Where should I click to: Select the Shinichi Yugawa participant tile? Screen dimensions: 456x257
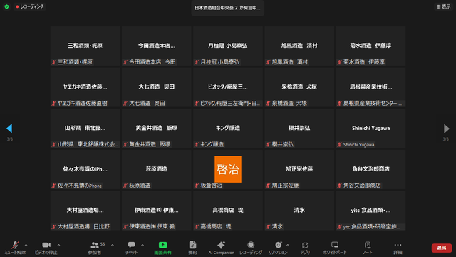click(x=370, y=128)
